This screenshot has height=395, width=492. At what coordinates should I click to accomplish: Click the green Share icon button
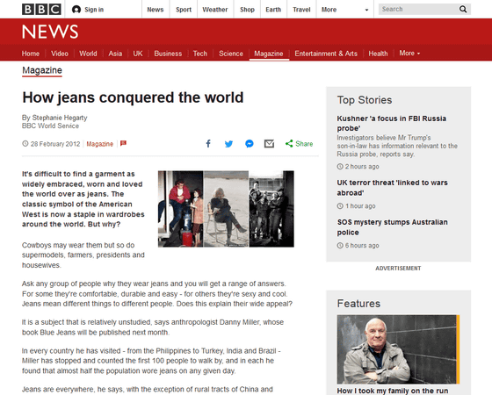[299, 144]
